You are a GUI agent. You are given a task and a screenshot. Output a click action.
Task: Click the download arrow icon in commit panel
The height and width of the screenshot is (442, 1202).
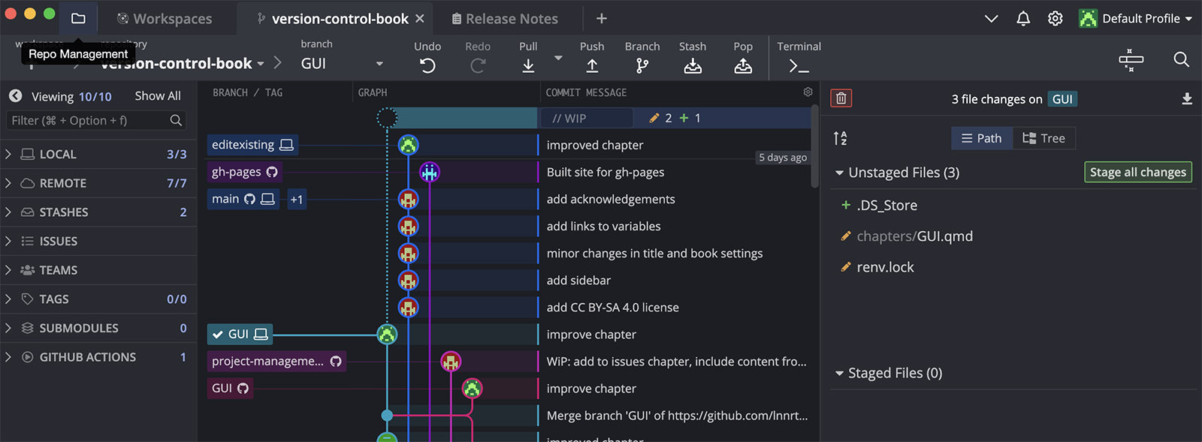[1187, 98]
